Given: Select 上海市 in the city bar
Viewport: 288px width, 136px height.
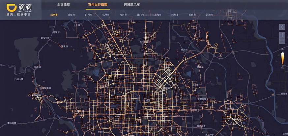Looking at the screenshot, I should (158, 15).
